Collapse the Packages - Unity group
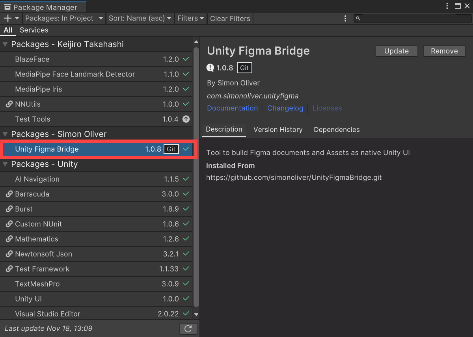 pos(5,164)
